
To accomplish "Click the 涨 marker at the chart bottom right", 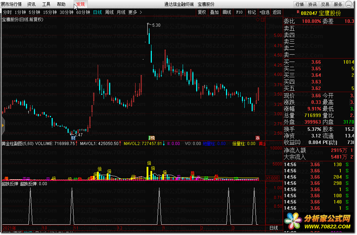I will pyautogui.click(x=258, y=138).
